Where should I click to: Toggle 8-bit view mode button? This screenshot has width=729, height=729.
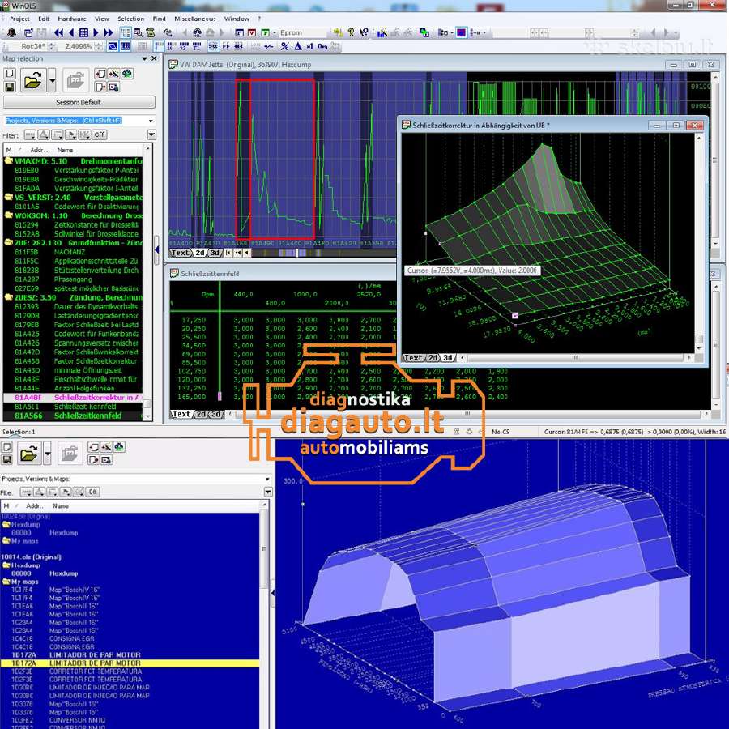coord(159,46)
